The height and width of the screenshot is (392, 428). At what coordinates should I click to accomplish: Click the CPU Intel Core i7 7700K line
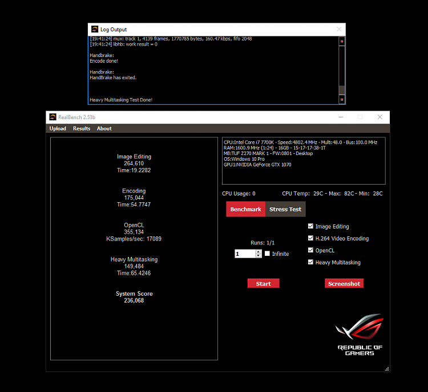pos(300,142)
